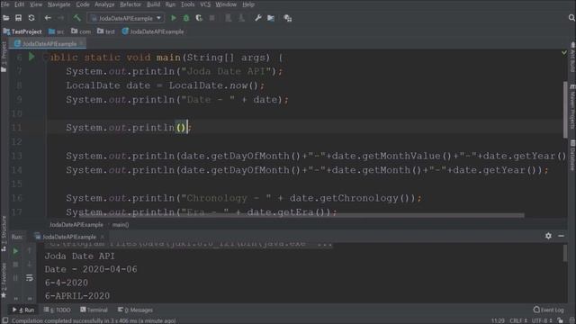The width and height of the screenshot is (576, 324).
Task: Open the Tools menu
Action: click(x=187, y=4)
